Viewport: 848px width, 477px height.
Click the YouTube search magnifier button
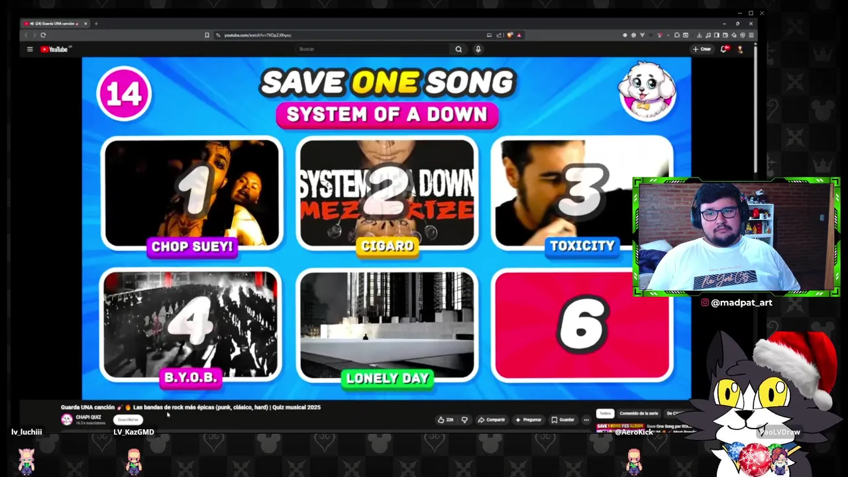[x=458, y=49]
